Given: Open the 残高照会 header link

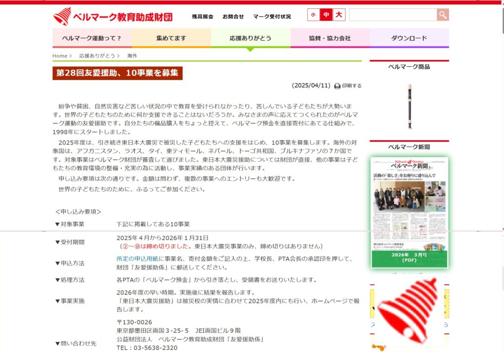Looking at the screenshot, I should point(202,17).
